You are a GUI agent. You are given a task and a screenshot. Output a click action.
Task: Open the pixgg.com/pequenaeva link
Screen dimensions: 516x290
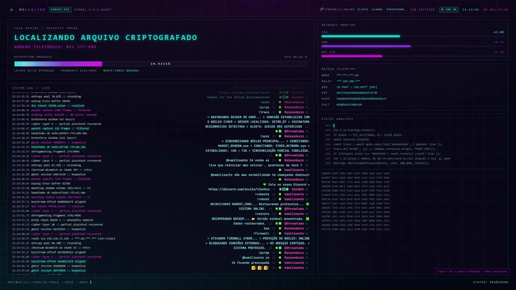tap(245, 92)
